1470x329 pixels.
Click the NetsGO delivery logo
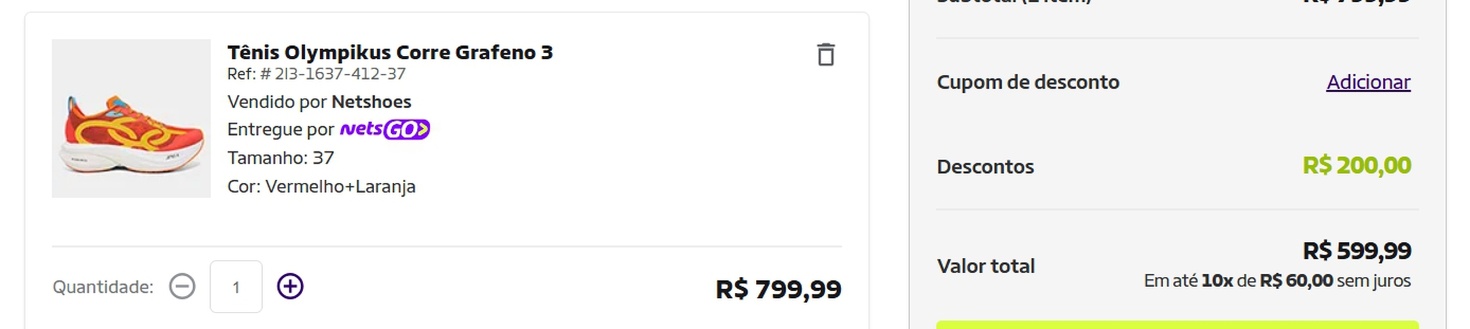pos(385,130)
